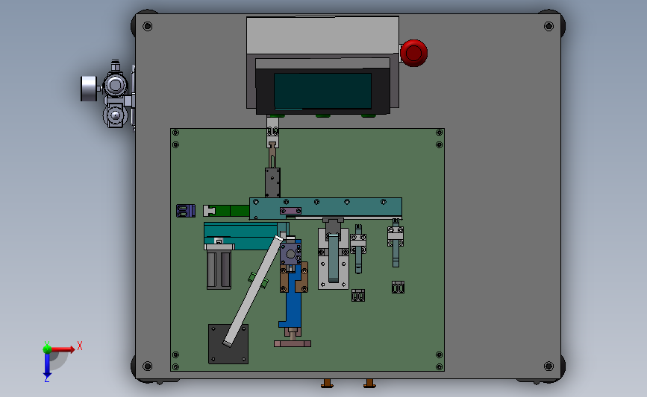This screenshot has height=397, width=647.
Task: Pick the pink foot plate below blue cylinder
Action: (x=293, y=343)
